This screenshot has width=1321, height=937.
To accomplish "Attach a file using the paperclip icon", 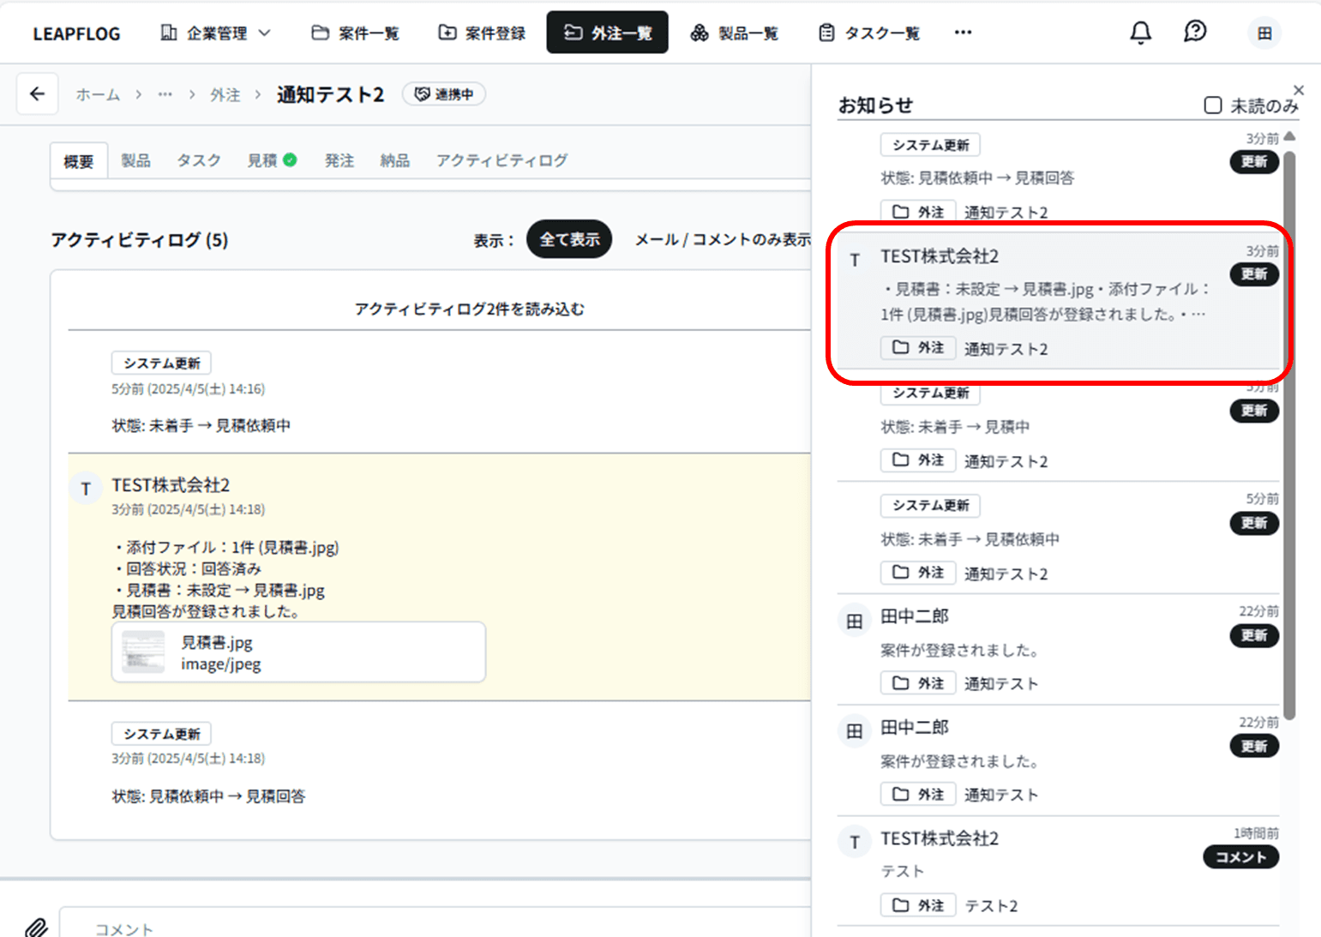I will pos(36,926).
